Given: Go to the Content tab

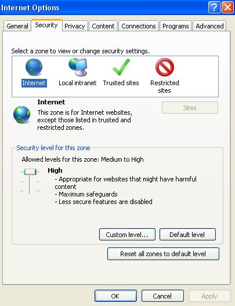Looking at the screenshot, I should point(103,26).
